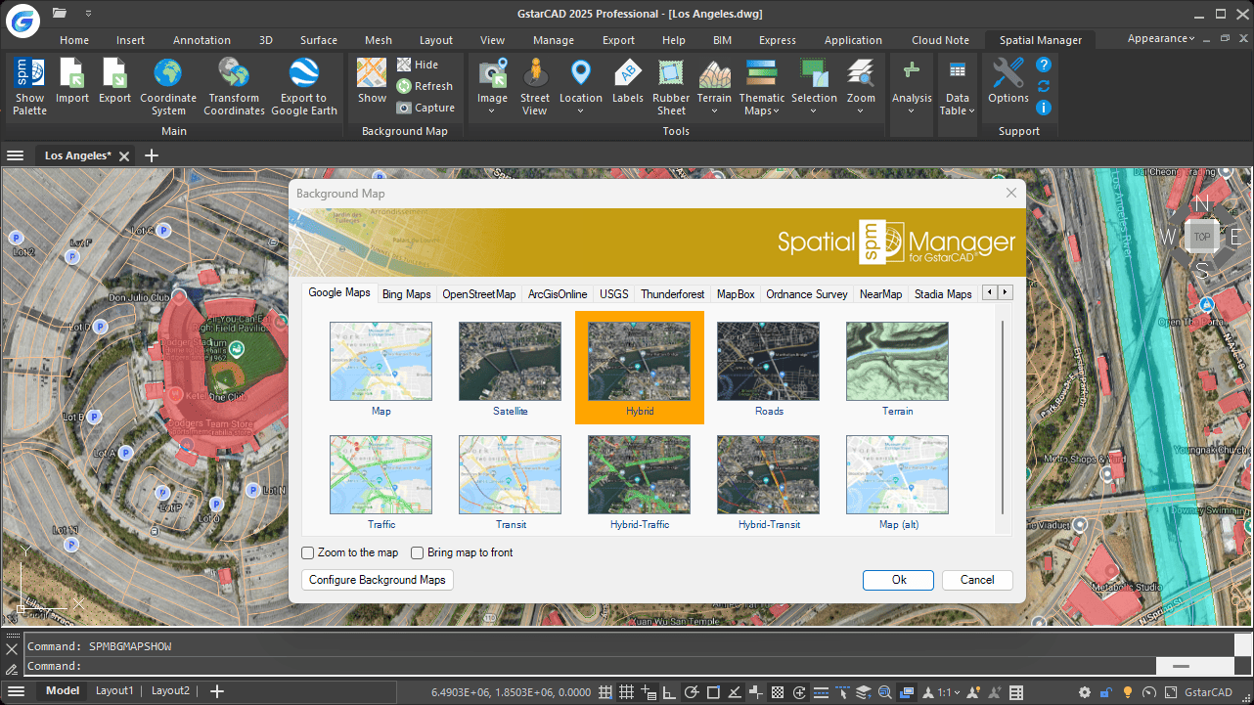Open the Street View tool
Screen dimensions: 1254x705
[535, 86]
